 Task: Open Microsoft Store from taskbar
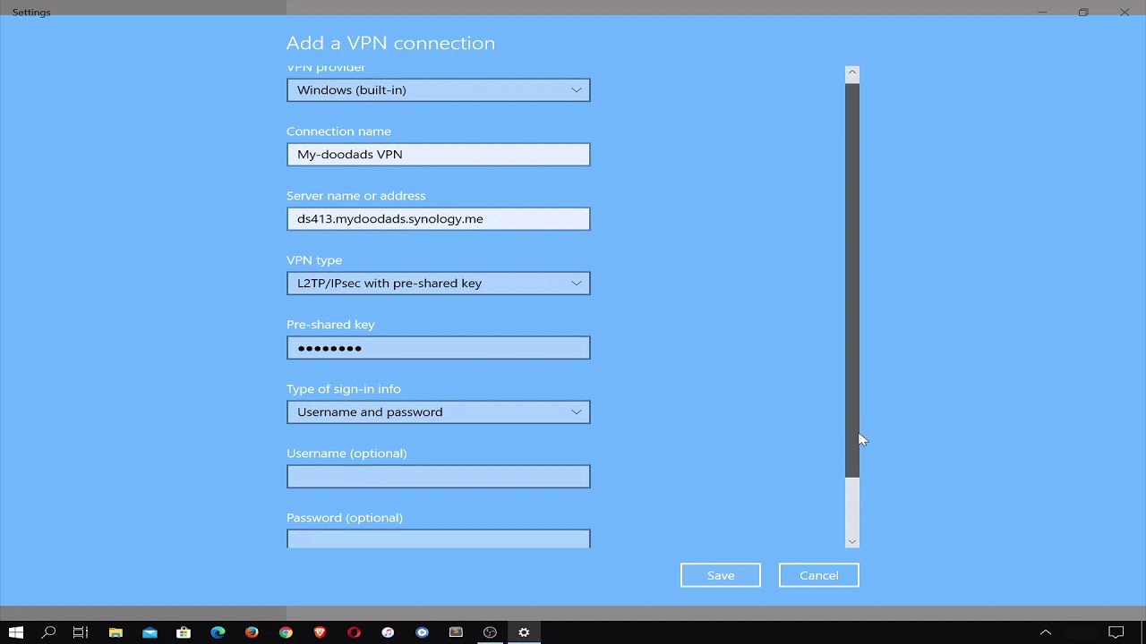click(184, 632)
